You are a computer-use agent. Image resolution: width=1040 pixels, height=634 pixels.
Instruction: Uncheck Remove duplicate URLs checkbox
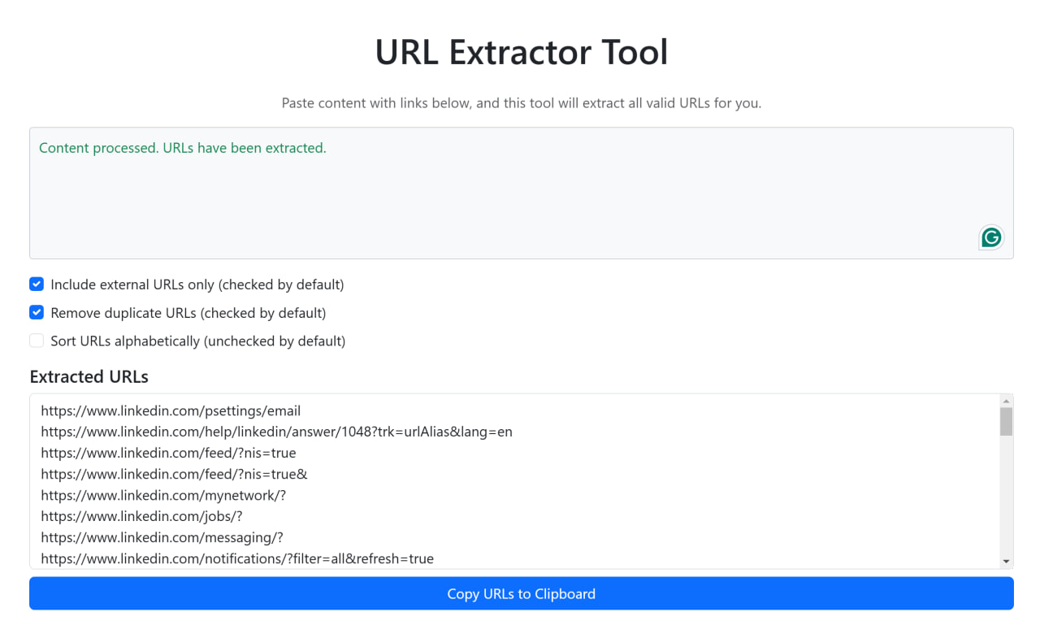point(37,312)
